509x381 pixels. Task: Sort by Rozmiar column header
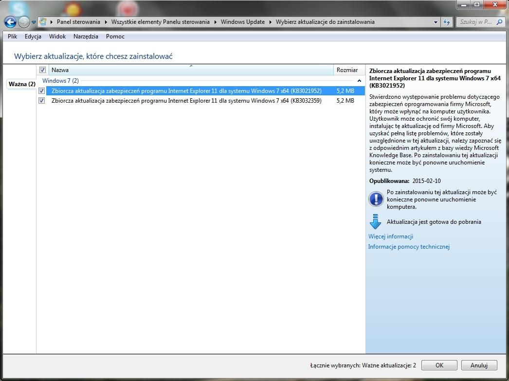coord(349,70)
